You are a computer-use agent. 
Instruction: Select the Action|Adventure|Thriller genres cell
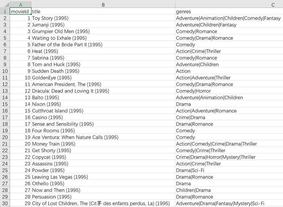[229, 78]
